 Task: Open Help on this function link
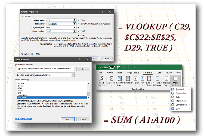pyautogui.click(x=24, y=119)
